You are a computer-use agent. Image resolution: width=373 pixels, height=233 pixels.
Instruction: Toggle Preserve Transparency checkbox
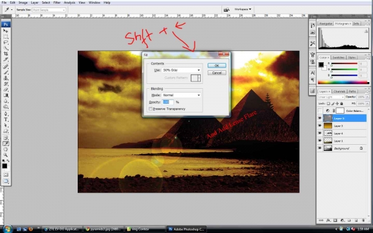point(150,109)
